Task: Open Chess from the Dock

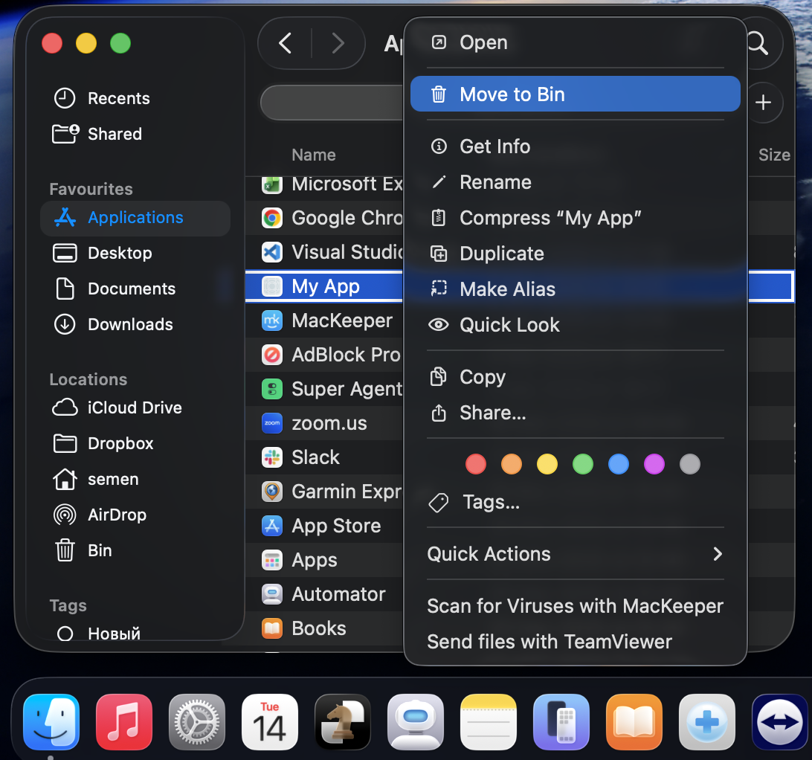Action: point(343,721)
